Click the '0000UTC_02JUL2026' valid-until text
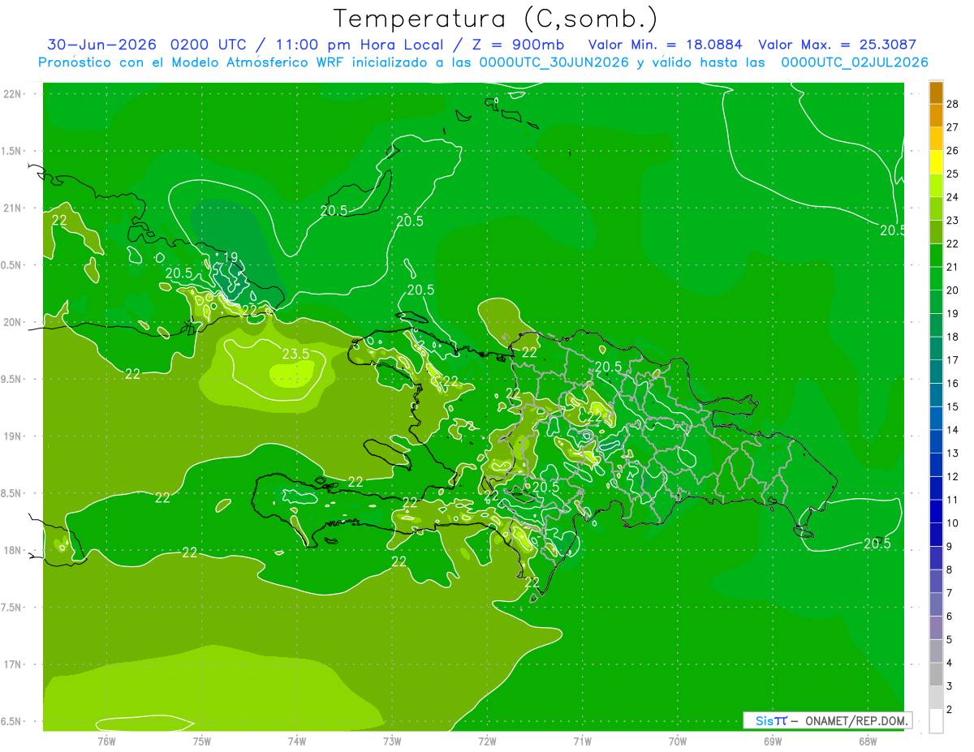Screen dimensions: 974x752 point(855,62)
